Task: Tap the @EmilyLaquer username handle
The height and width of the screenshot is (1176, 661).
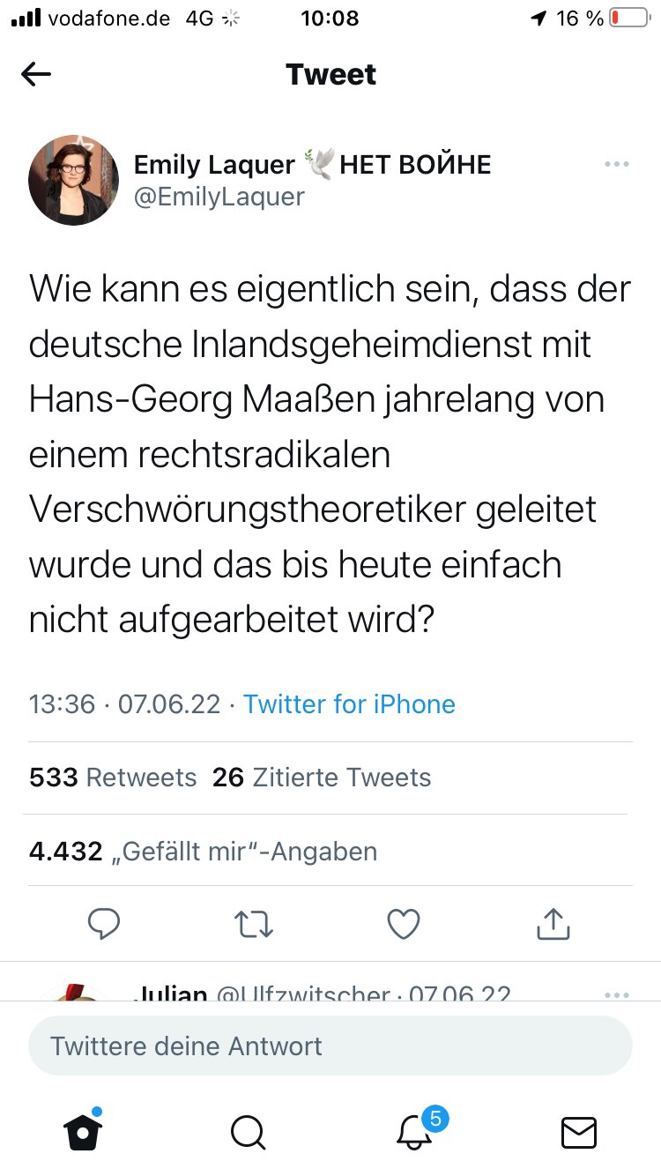Action: [x=220, y=197]
